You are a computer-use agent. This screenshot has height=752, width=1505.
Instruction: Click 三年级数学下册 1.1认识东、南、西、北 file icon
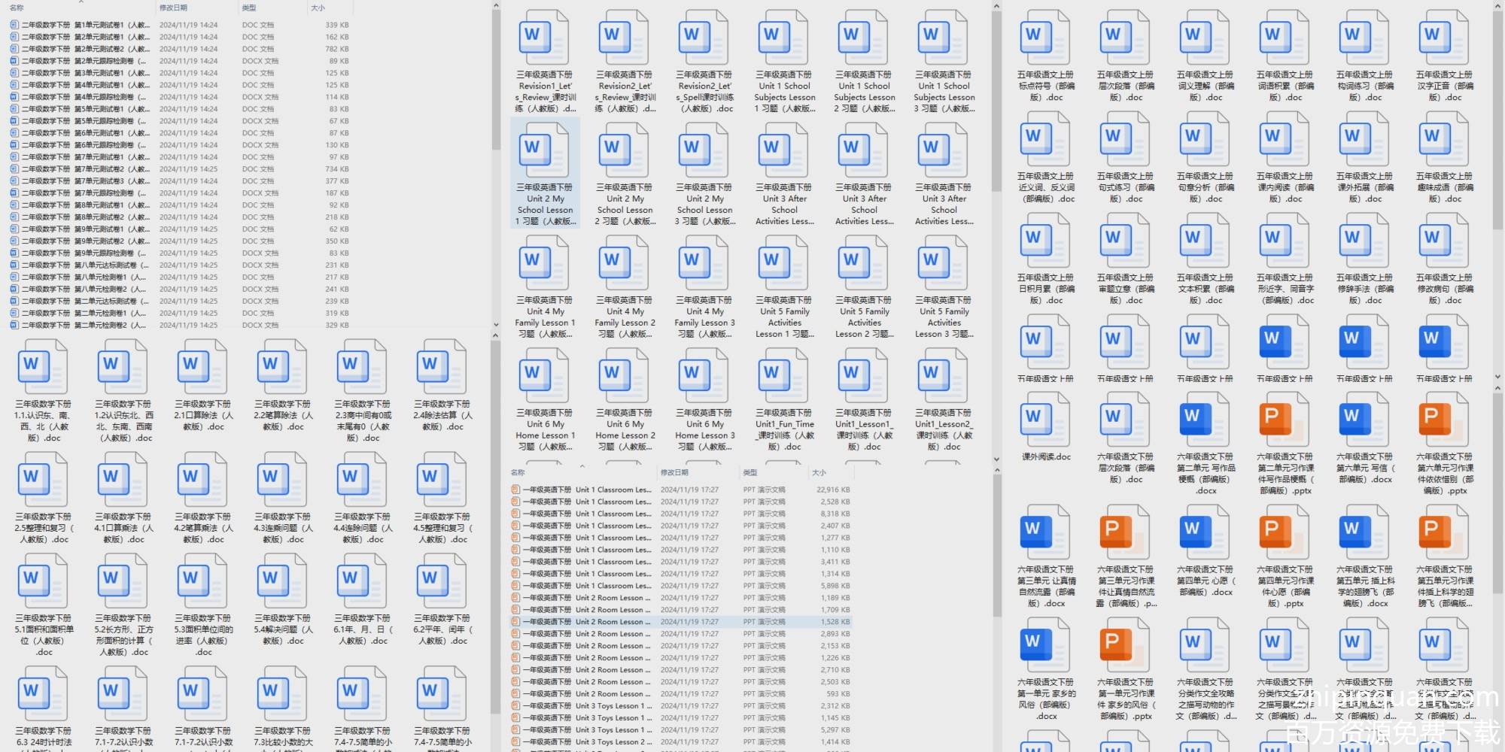coord(44,366)
